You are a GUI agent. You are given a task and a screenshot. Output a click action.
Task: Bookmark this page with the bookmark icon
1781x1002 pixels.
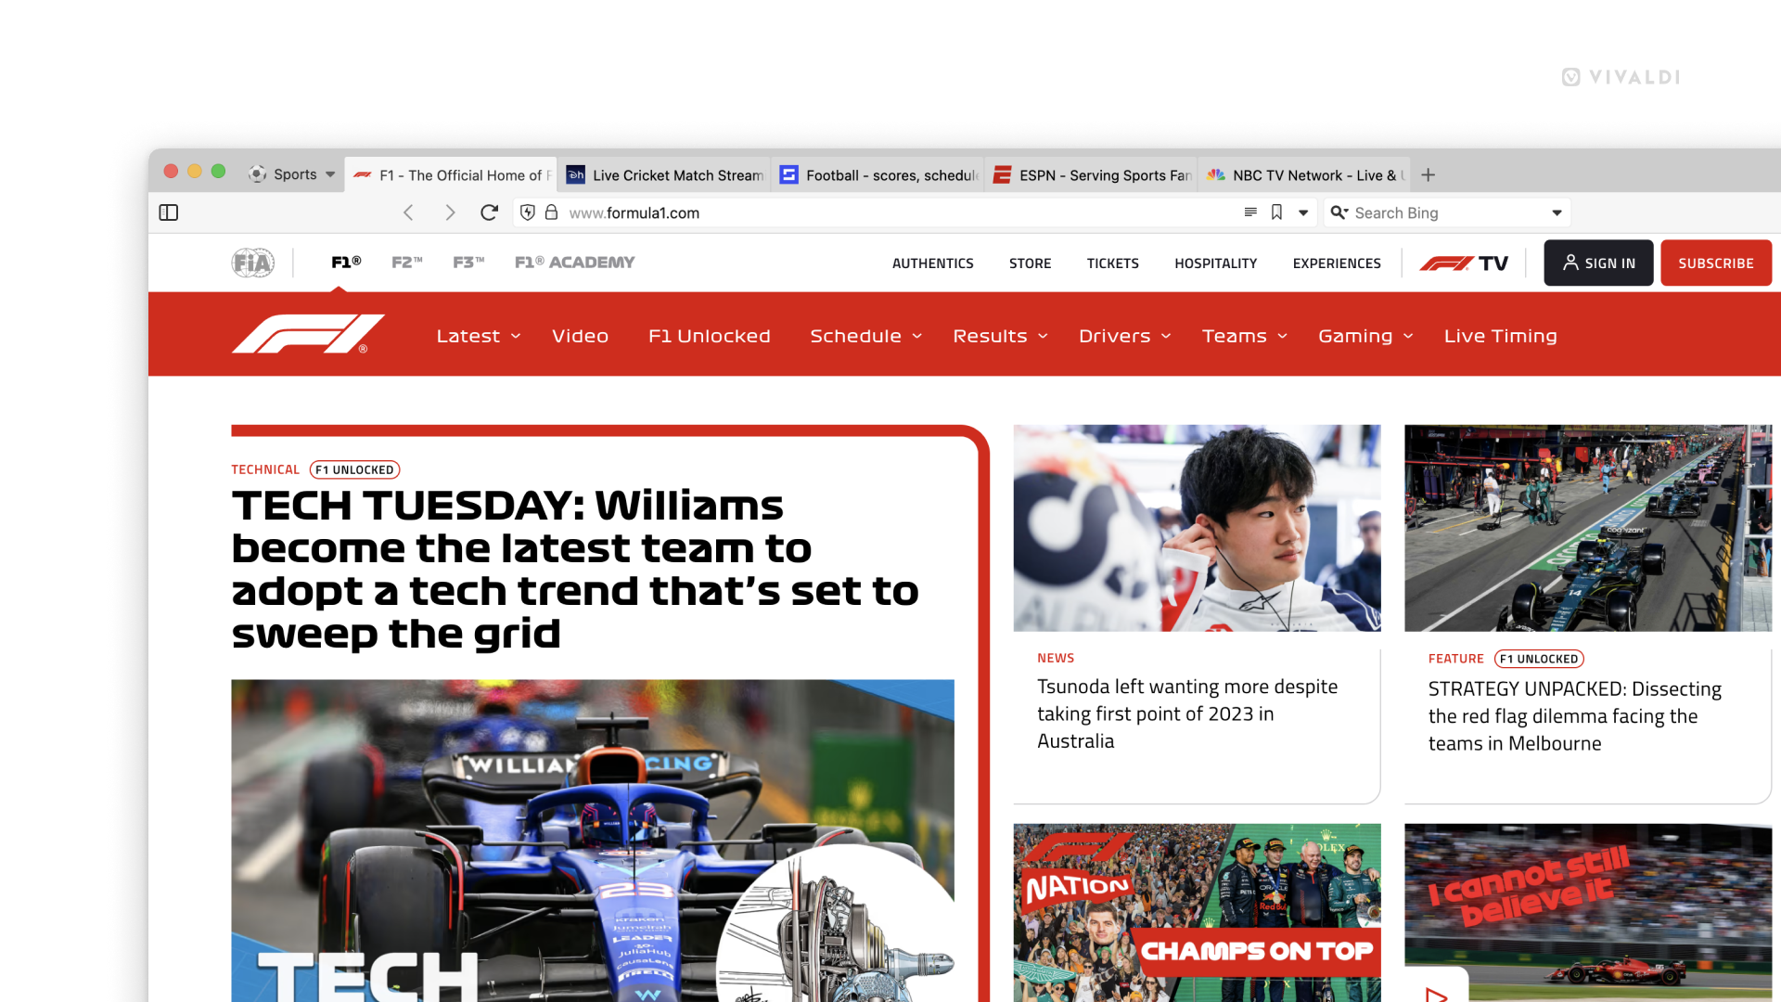(1276, 212)
